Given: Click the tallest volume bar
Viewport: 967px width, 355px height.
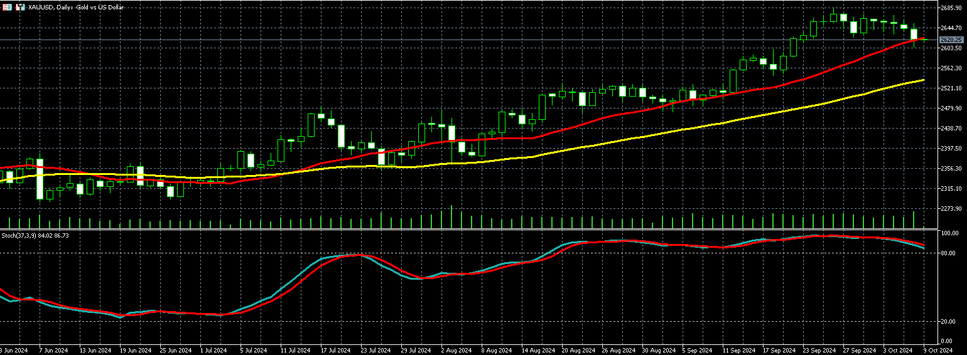Looking at the screenshot, I should click(x=451, y=217).
